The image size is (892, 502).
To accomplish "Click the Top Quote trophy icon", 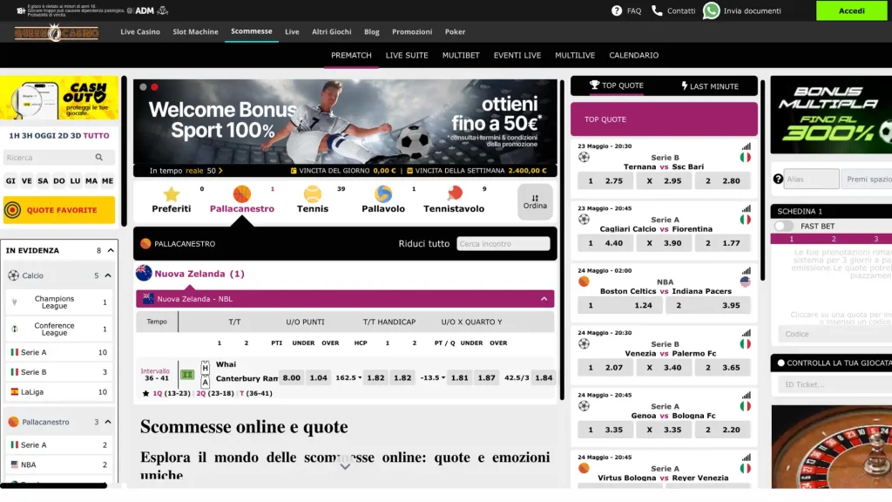I will point(594,85).
